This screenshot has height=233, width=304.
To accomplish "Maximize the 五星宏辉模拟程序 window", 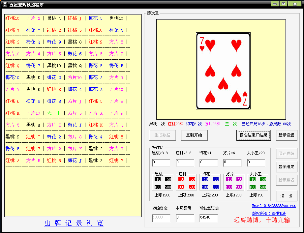I will tap(283, 4).
